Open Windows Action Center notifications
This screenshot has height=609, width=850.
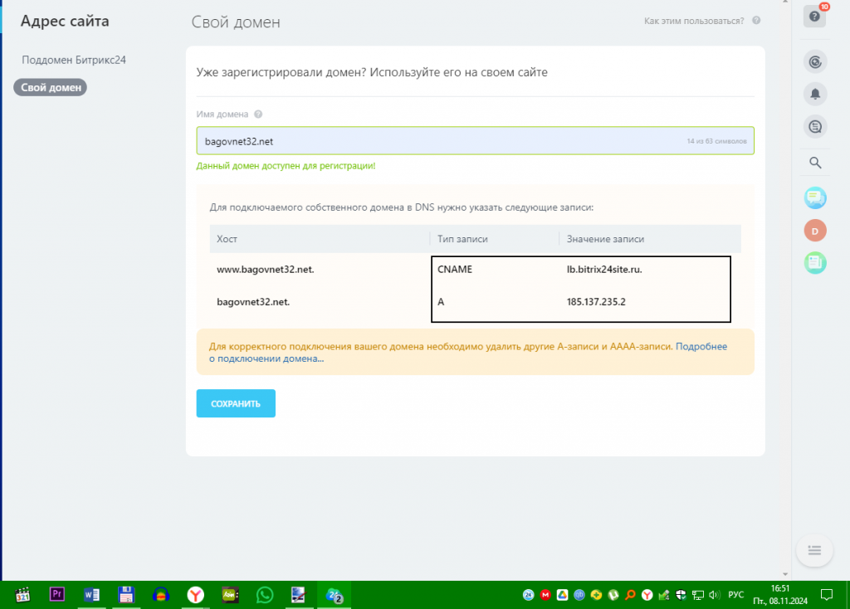827,595
